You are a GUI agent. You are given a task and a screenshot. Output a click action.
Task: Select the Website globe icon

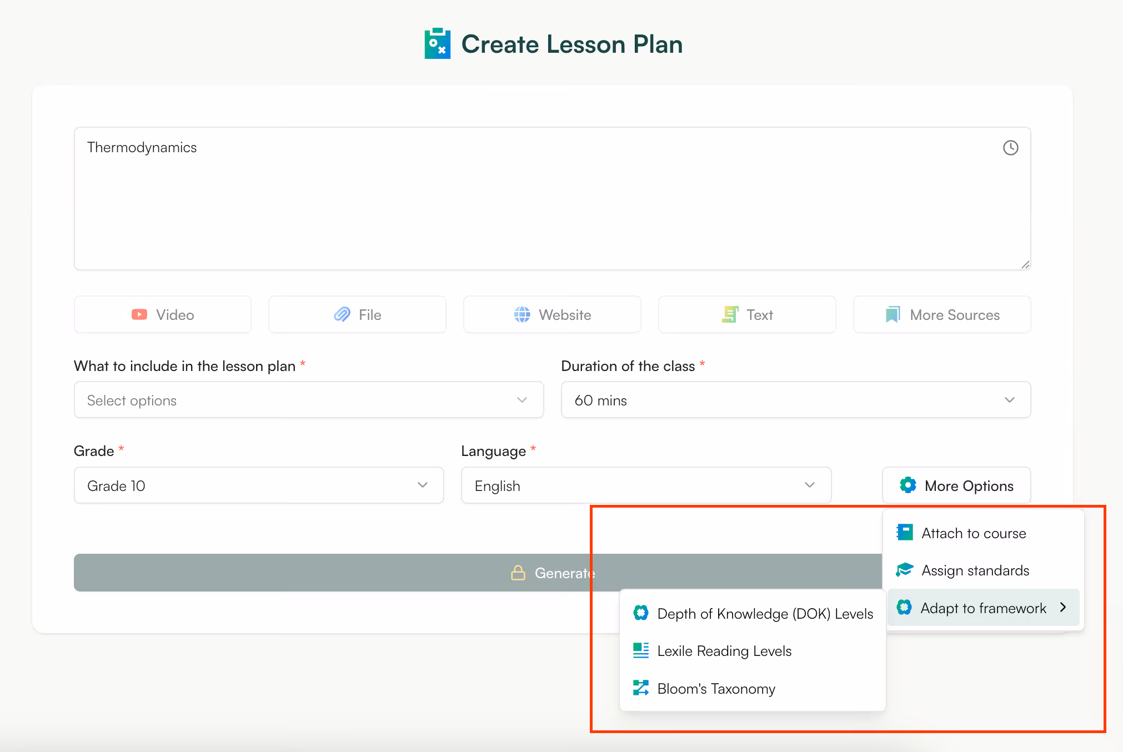[521, 314]
